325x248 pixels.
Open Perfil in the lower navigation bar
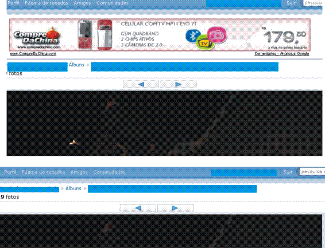click(10, 172)
